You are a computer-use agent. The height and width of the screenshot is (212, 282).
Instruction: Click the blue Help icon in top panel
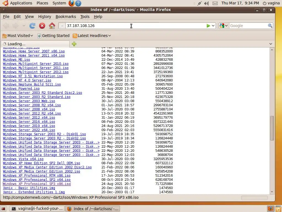pyautogui.click(x=78, y=3)
